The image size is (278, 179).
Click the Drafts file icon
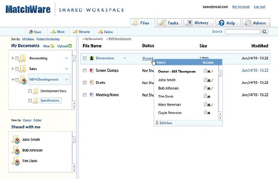[92, 83]
